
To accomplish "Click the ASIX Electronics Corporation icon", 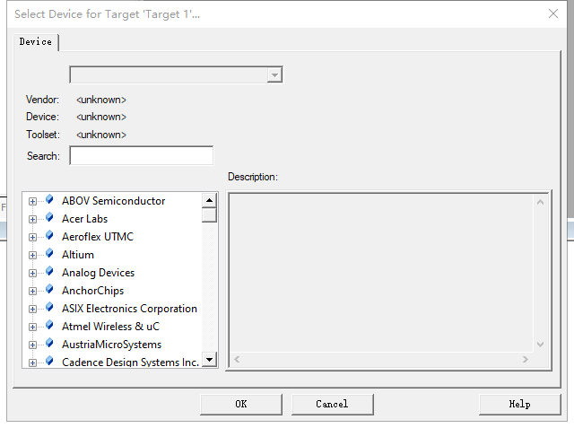I will coord(49,309).
